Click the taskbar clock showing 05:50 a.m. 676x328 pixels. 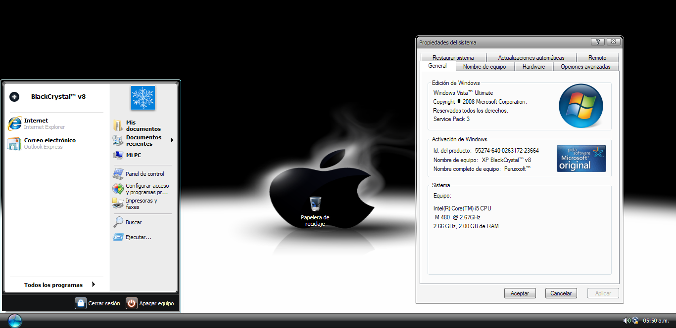(656, 321)
